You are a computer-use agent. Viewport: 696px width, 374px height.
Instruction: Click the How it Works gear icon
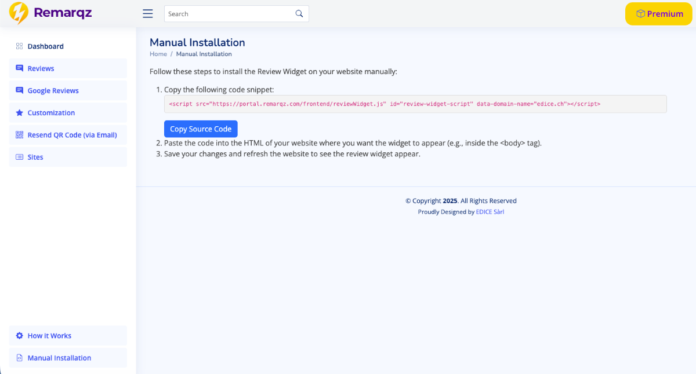tap(19, 336)
